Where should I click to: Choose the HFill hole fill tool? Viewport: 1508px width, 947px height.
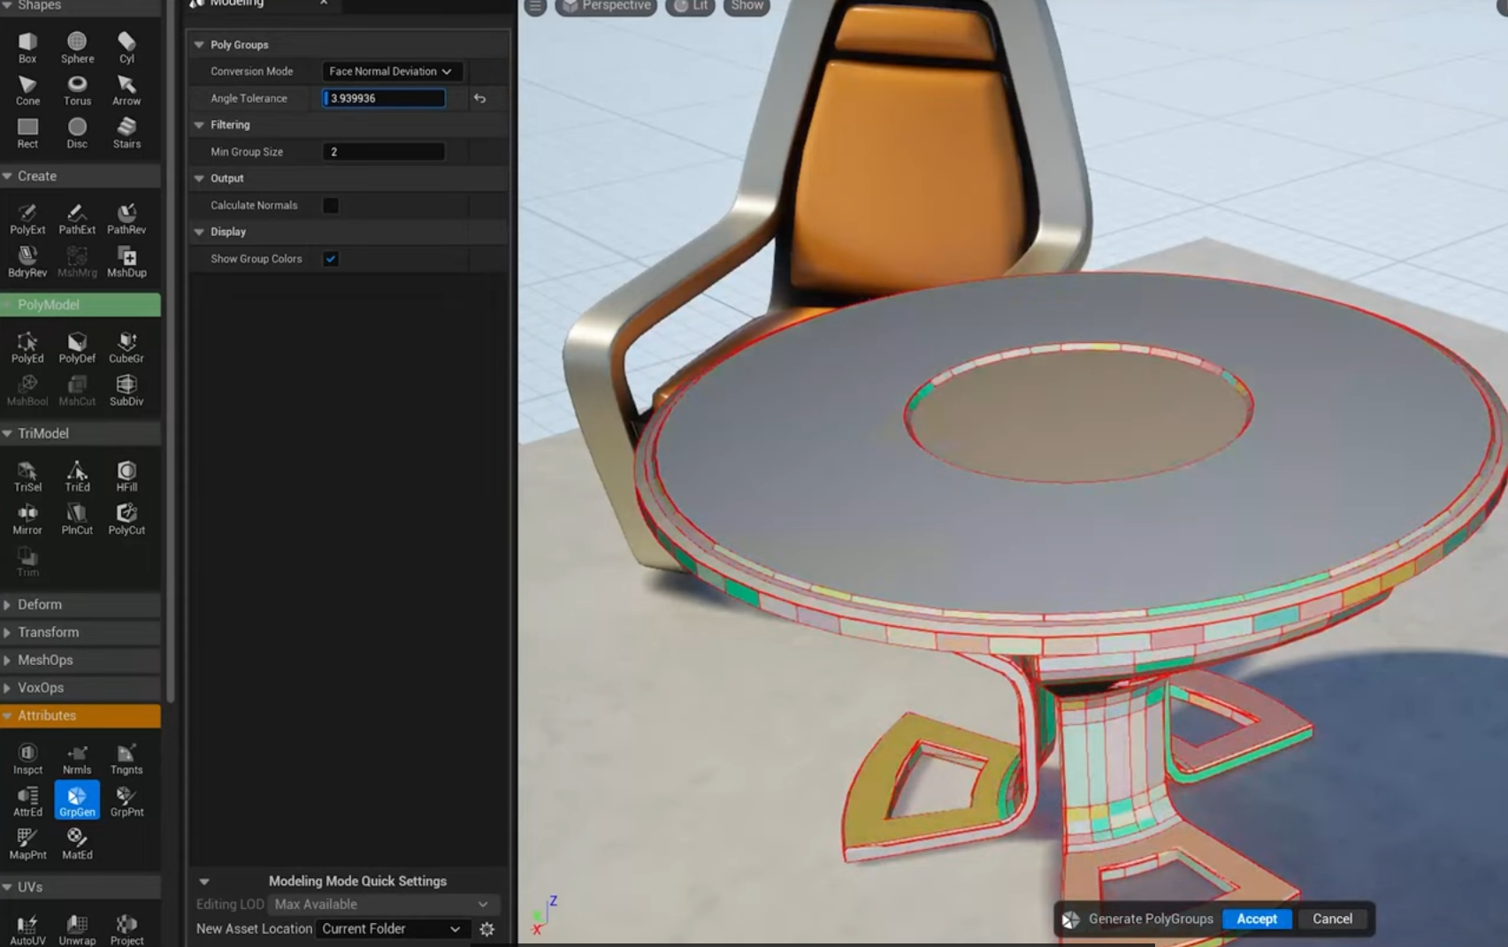126,476
